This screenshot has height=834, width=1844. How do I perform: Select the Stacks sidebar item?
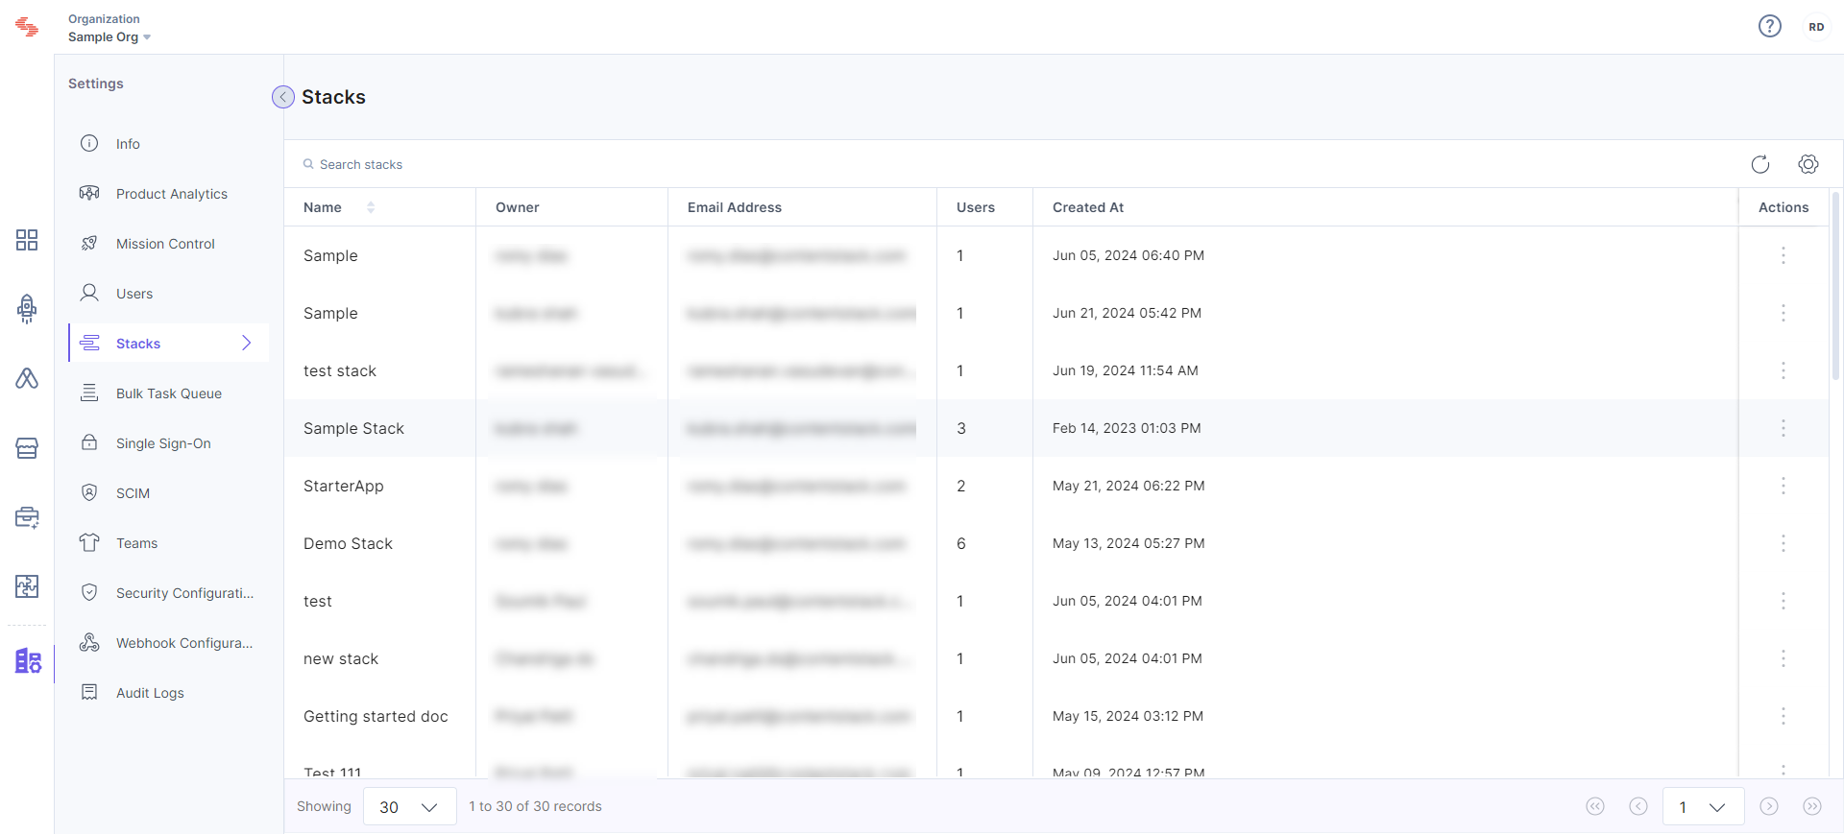[x=169, y=343]
